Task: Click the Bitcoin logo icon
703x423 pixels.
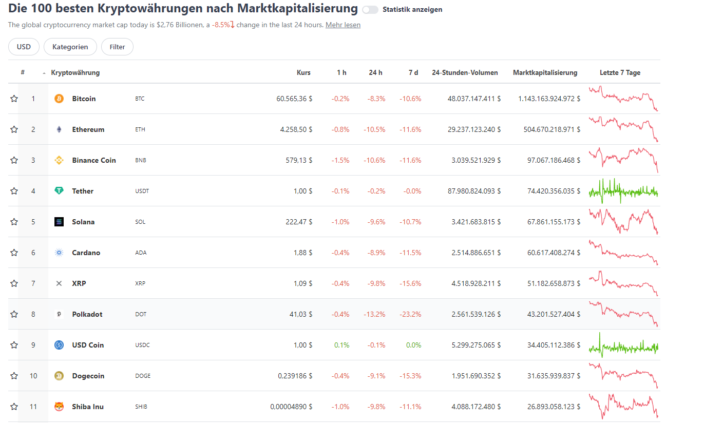Action: click(59, 99)
